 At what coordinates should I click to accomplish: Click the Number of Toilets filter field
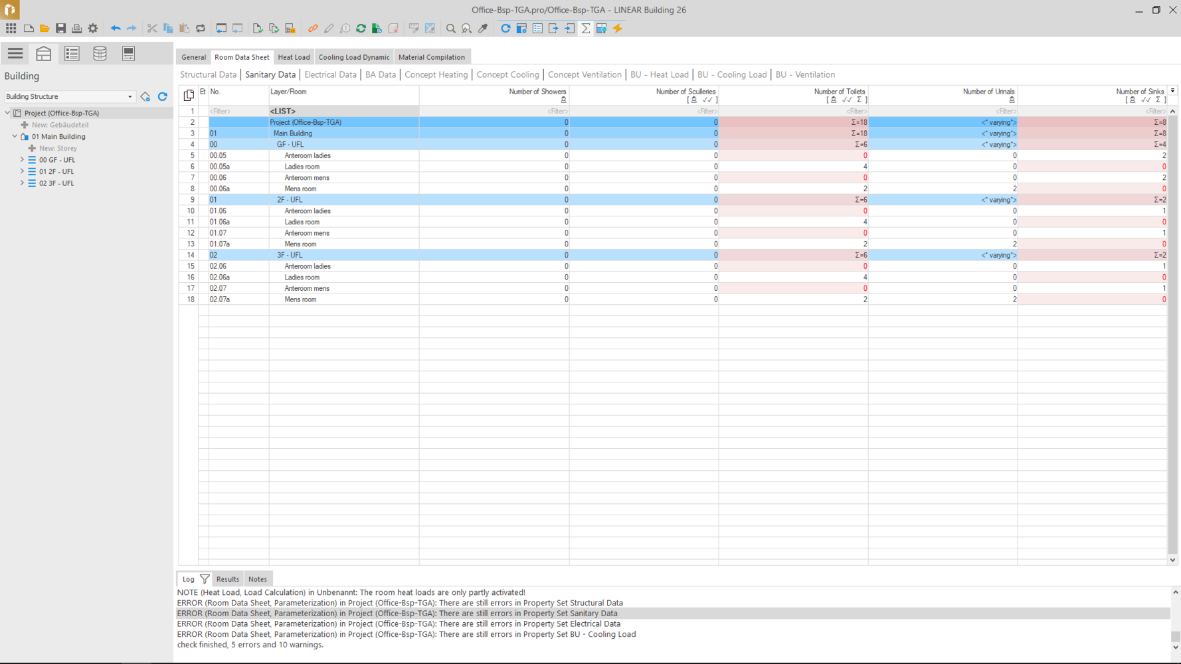[793, 112]
